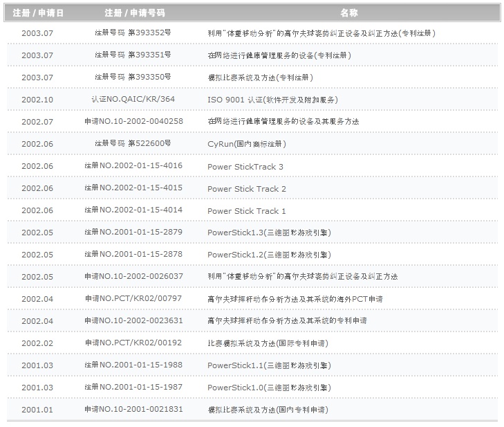This screenshot has width=504, height=427.
Task: Click the 名称 column header
Action: coord(348,13)
